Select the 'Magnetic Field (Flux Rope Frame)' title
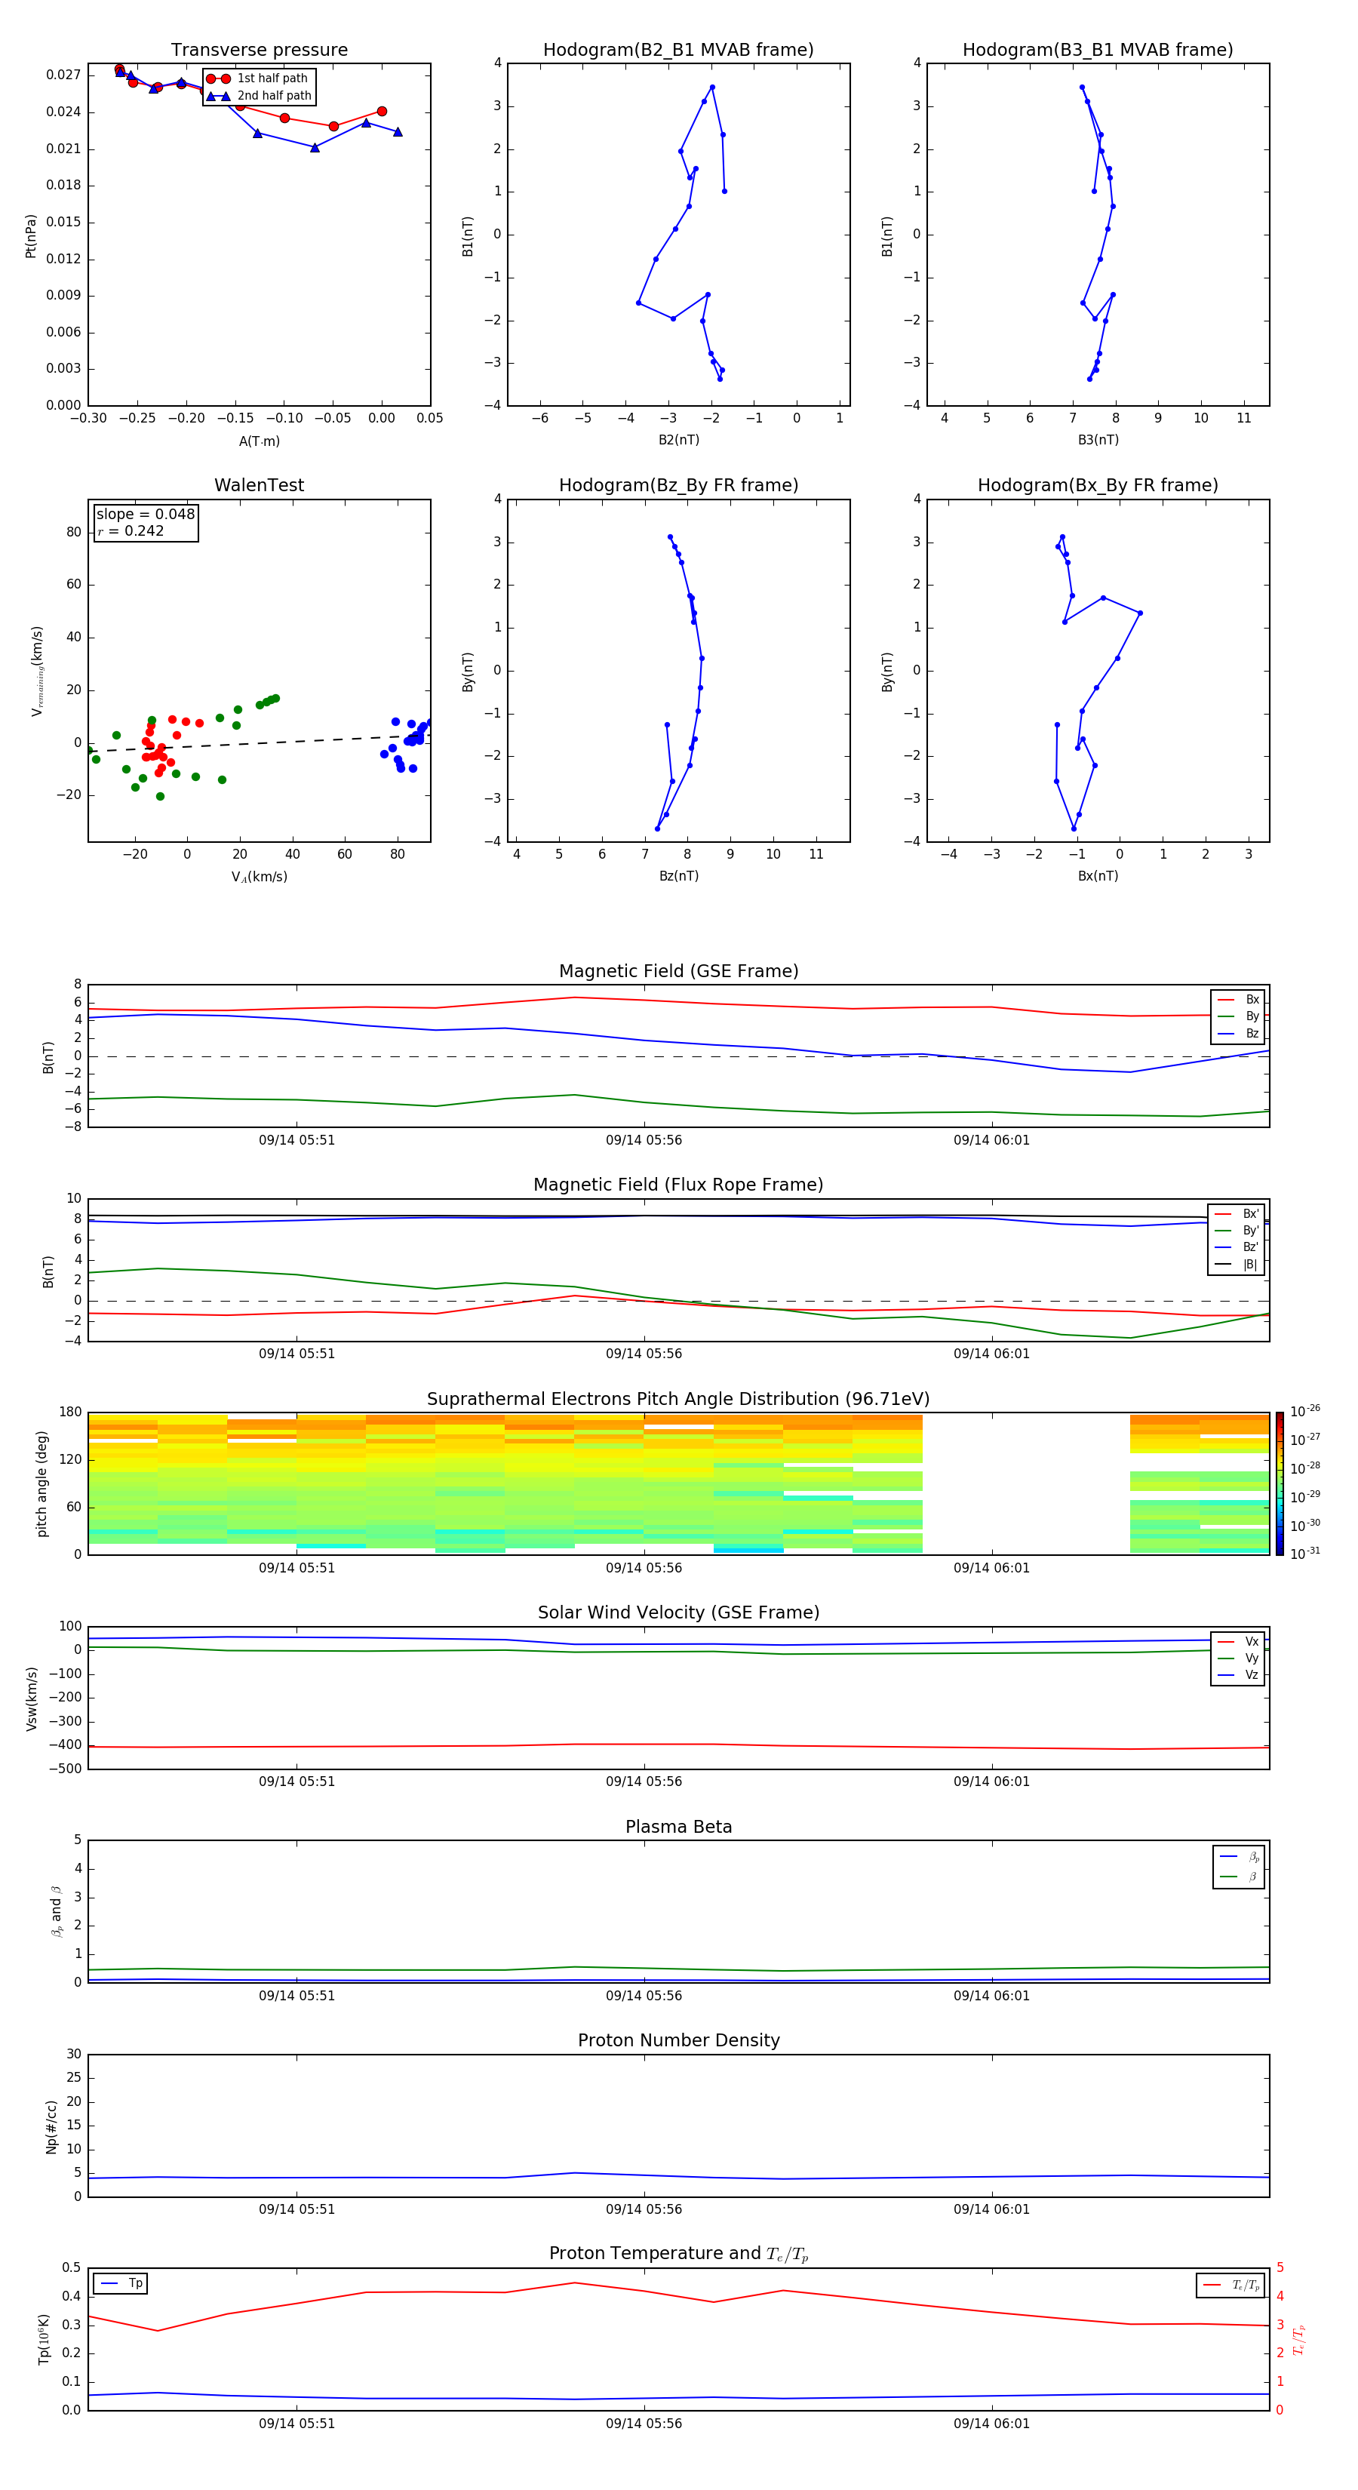The image size is (1358, 2490). click(x=678, y=1185)
